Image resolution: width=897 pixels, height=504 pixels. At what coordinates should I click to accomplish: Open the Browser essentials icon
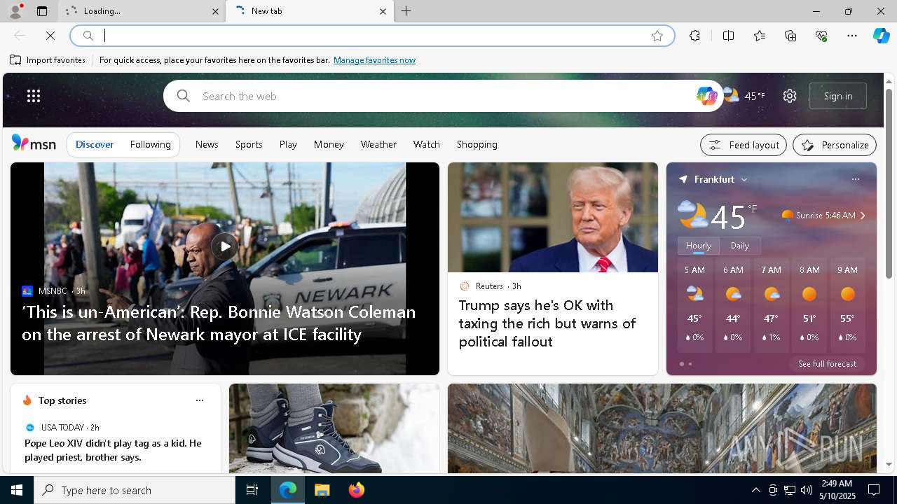[x=821, y=36]
